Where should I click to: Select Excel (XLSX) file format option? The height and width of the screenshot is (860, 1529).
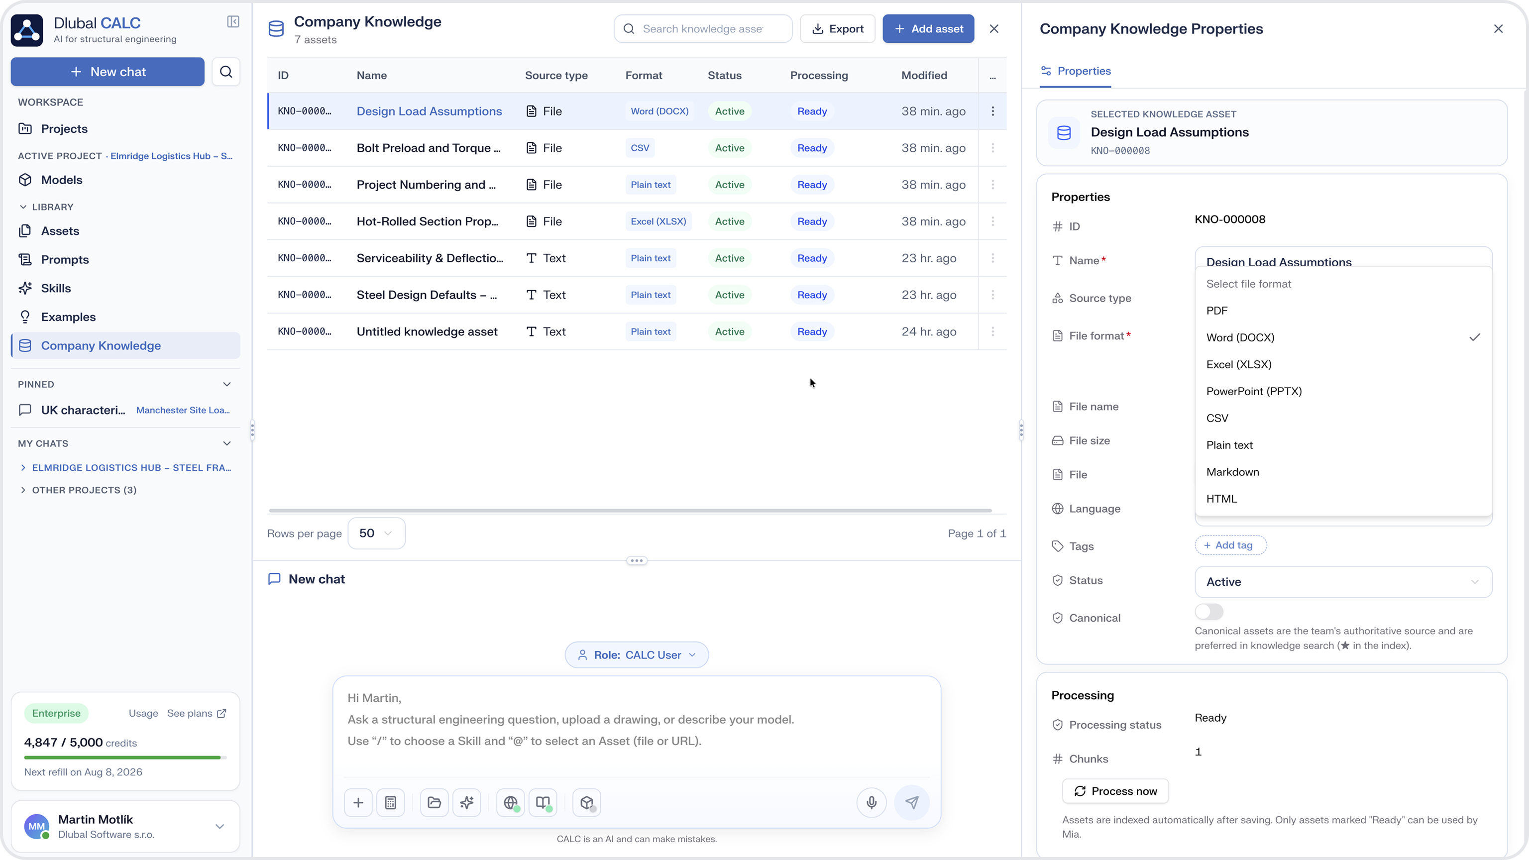pyautogui.click(x=1343, y=364)
